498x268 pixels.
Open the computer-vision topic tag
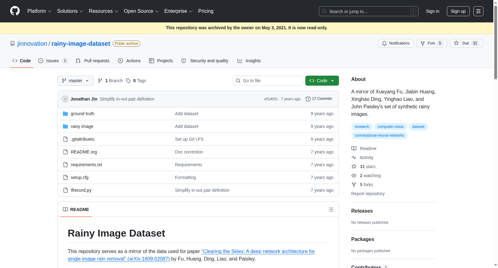(391, 127)
